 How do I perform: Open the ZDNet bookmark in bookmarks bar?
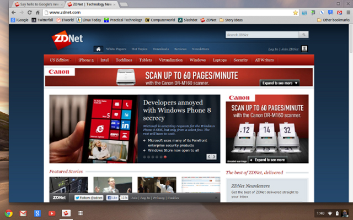click(208, 20)
